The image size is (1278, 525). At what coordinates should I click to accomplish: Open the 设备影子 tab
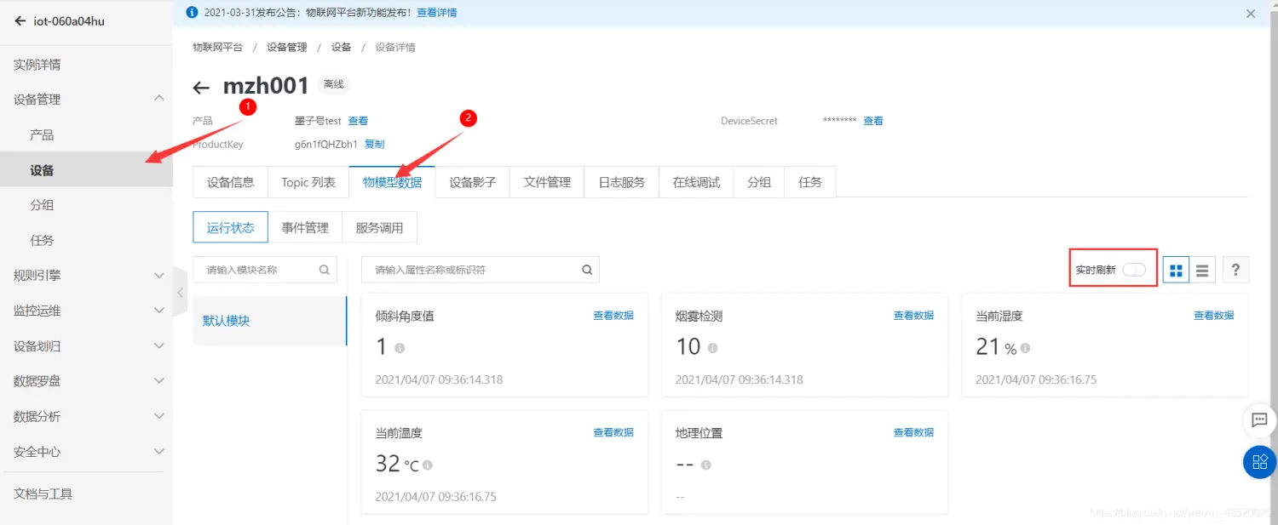click(x=472, y=182)
